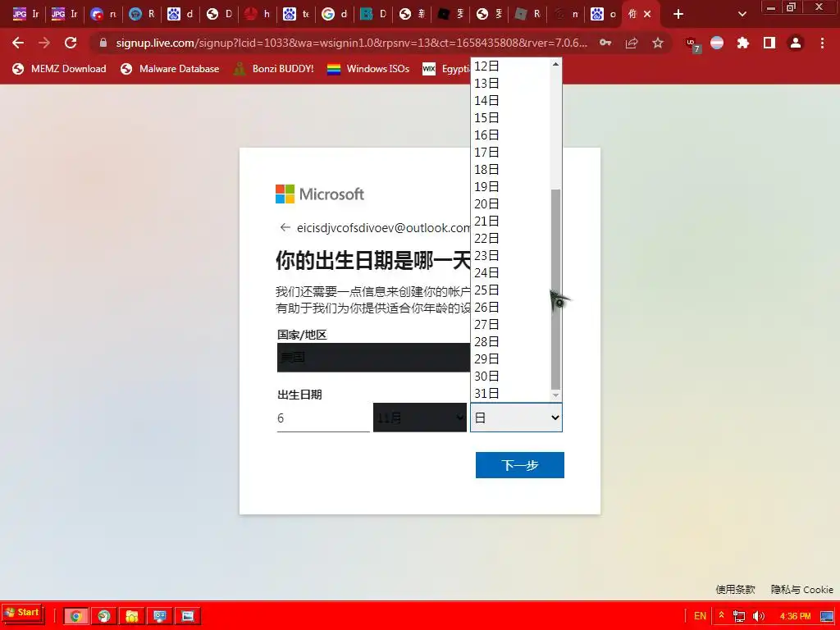Open saved passwords key icon
This screenshot has height=630, width=840.
pos(605,43)
